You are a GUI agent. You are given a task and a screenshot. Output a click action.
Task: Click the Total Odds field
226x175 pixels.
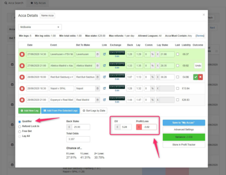(78, 139)
